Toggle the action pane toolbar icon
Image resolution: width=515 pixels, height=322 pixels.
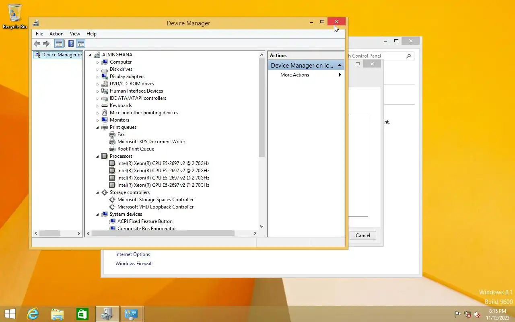(x=80, y=44)
